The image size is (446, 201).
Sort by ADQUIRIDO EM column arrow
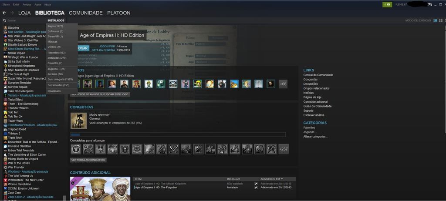click(x=282, y=179)
